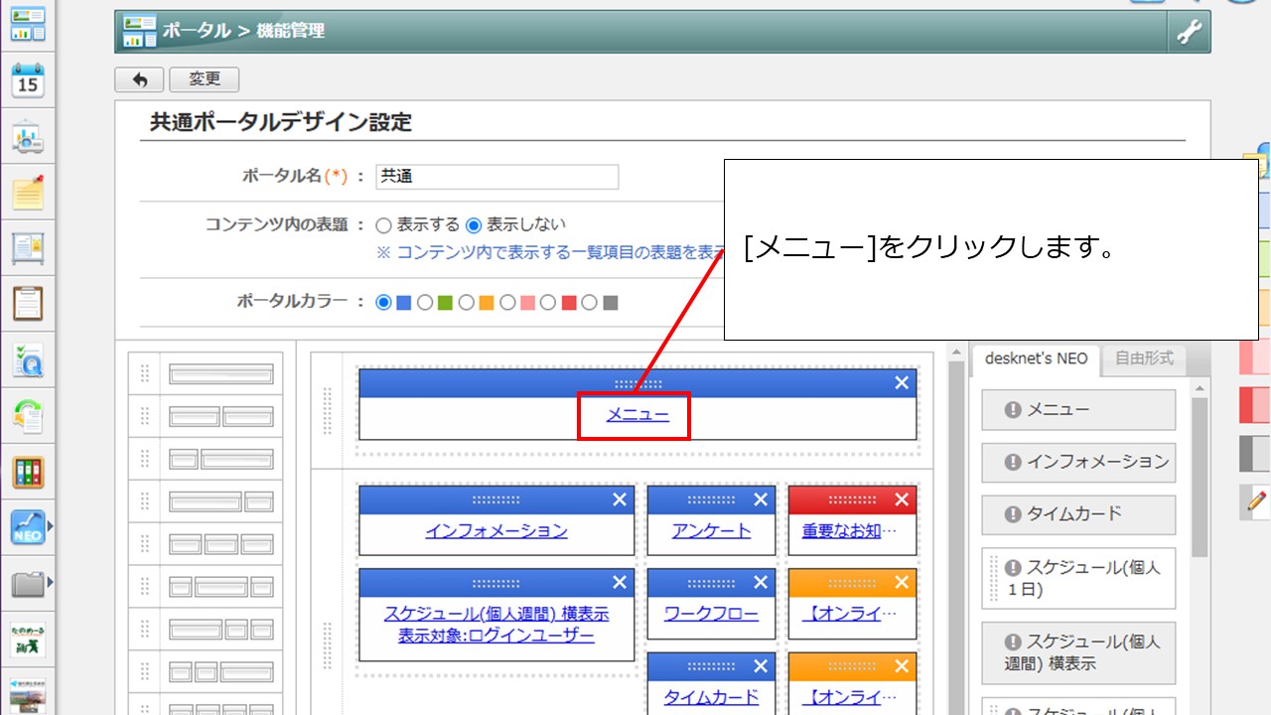Image resolution: width=1271 pixels, height=715 pixels.
Task: Select the 表示する radio button for コンテンツ内の表題
Action: point(383,224)
